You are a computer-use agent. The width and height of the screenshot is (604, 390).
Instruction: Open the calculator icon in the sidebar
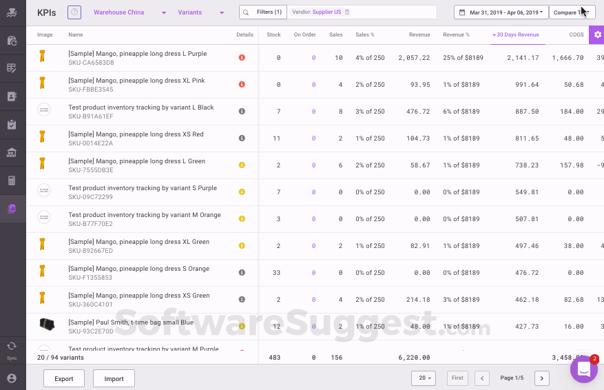click(12, 181)
